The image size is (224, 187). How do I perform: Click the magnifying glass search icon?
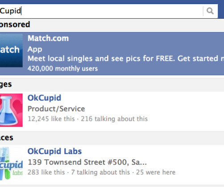click(x=210, y=11)
